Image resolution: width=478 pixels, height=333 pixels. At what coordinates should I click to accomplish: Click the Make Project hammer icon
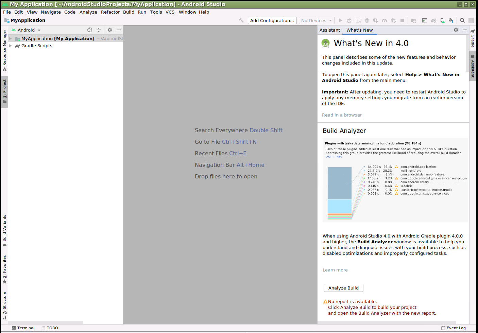point(241,20)
